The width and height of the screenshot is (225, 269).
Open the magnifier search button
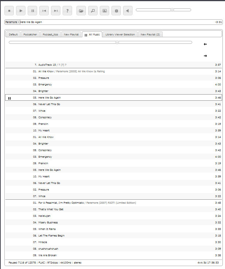click(93, 11)
